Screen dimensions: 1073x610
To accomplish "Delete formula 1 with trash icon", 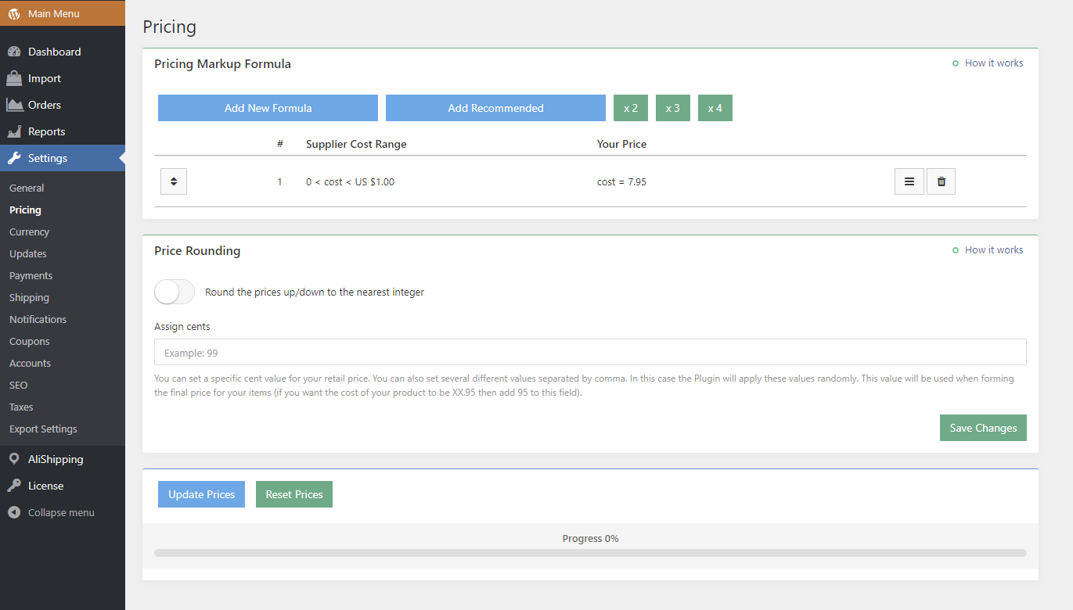I will pos(941,181).
